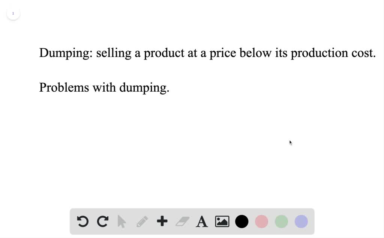Click the Undo icon

click(83, 221)
